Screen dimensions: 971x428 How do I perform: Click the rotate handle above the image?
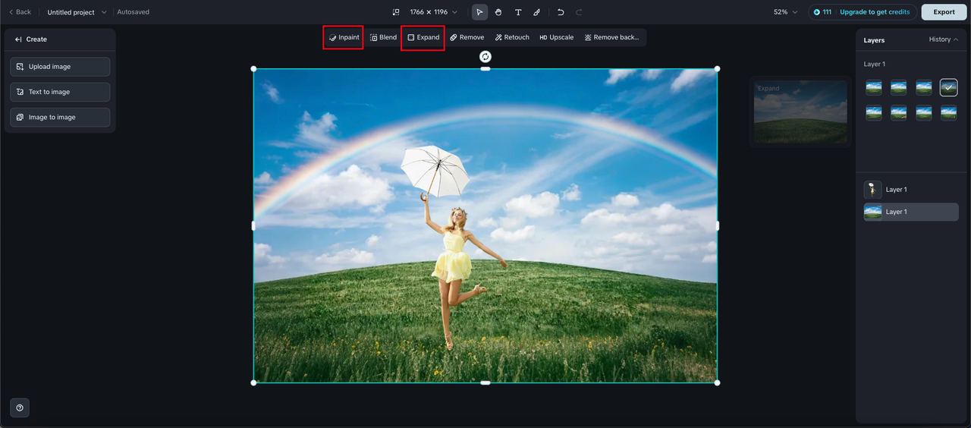point(485,57)
